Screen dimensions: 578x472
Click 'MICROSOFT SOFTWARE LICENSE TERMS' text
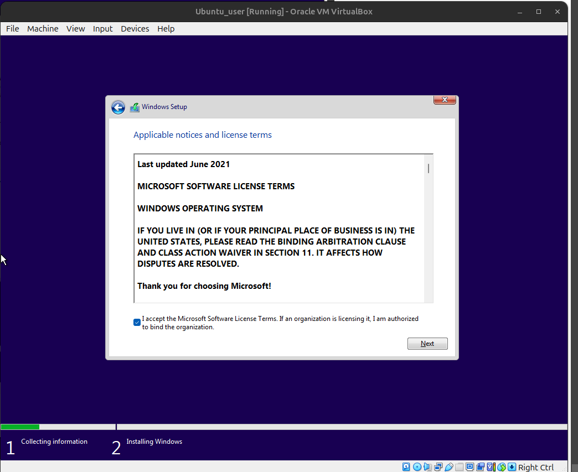tap(216, 186)
